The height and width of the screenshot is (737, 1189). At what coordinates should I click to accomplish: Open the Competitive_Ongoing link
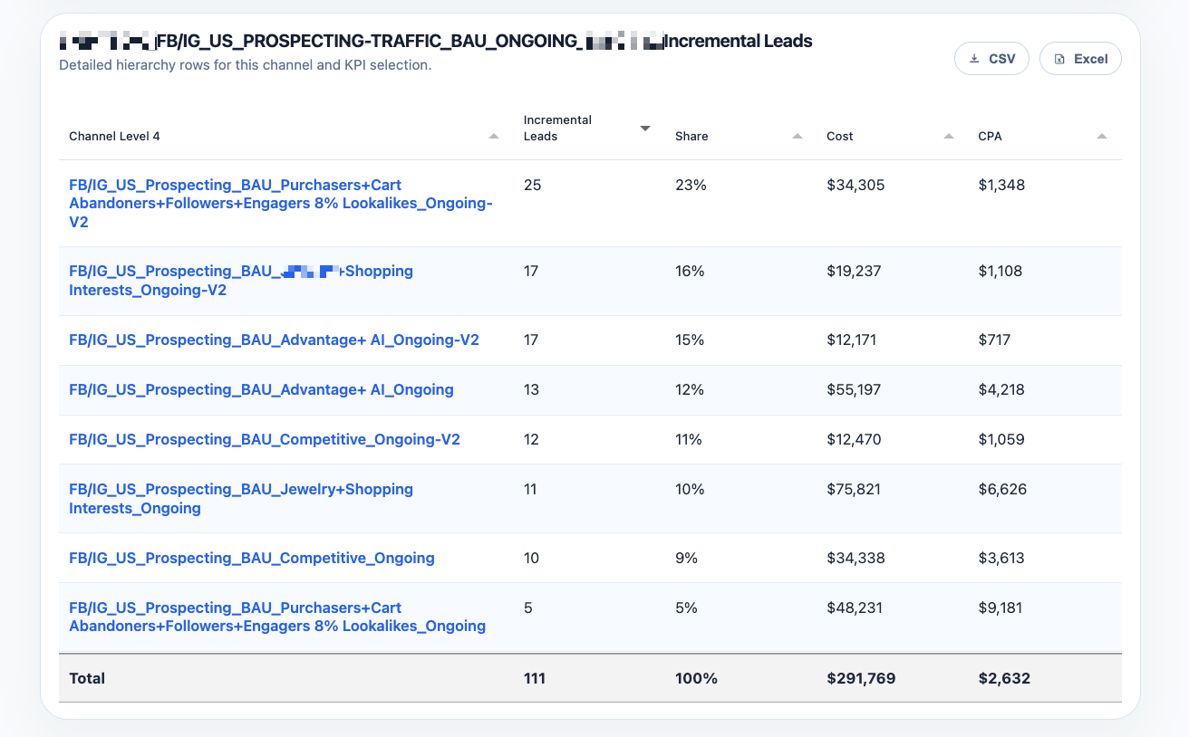252,559
